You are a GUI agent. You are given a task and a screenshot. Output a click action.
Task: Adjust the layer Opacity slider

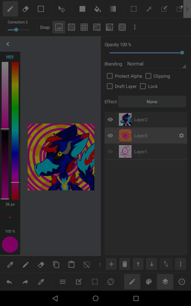[x=146, y=53]
